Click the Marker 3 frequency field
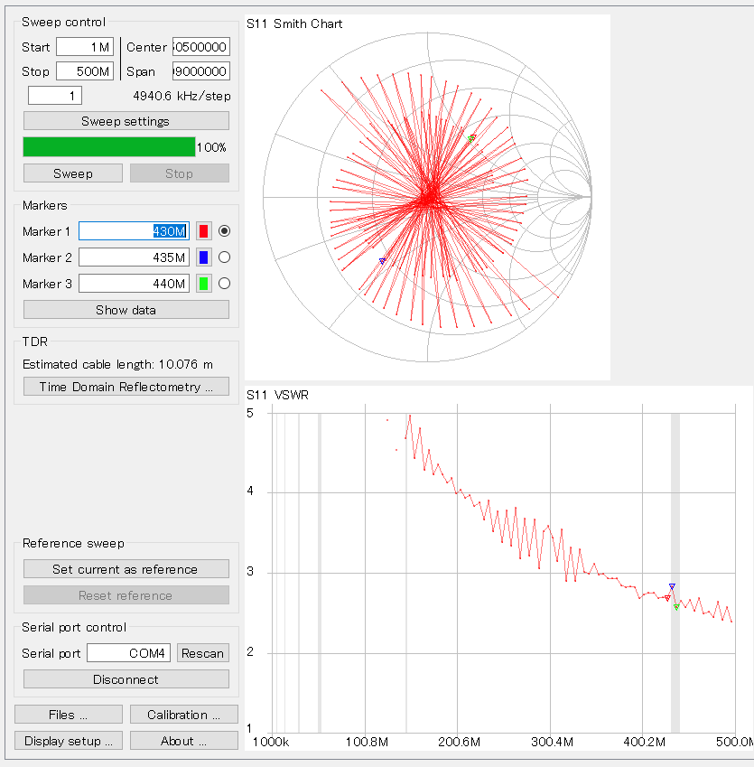This screenshot has width=754, height=767. point(134,284)
